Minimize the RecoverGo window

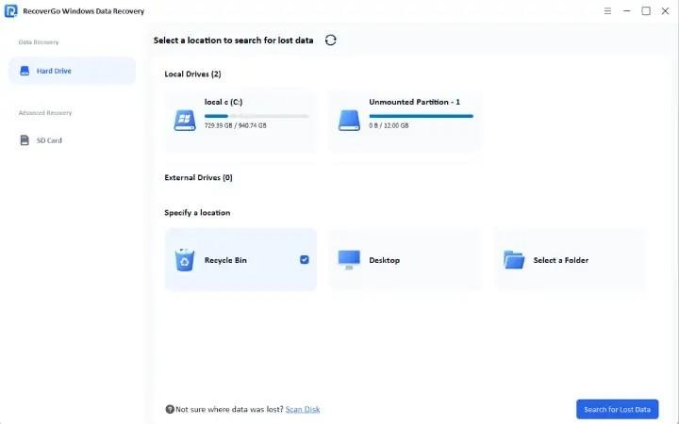(626, 10)
